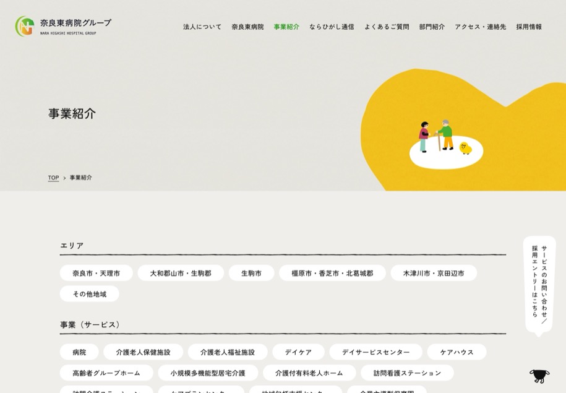Click the 事業紹介 breadcrumb text
This screenshot has width=566, height=393.
[x=81, y=178]
